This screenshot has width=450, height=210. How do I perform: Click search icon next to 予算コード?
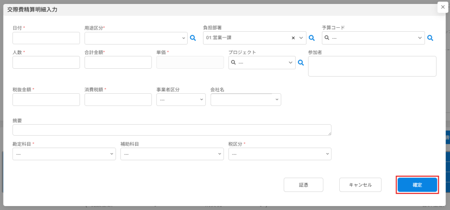coord(430,38)
